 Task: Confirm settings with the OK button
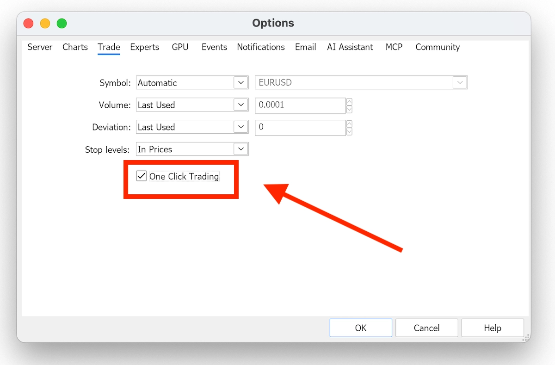(361, 328)
